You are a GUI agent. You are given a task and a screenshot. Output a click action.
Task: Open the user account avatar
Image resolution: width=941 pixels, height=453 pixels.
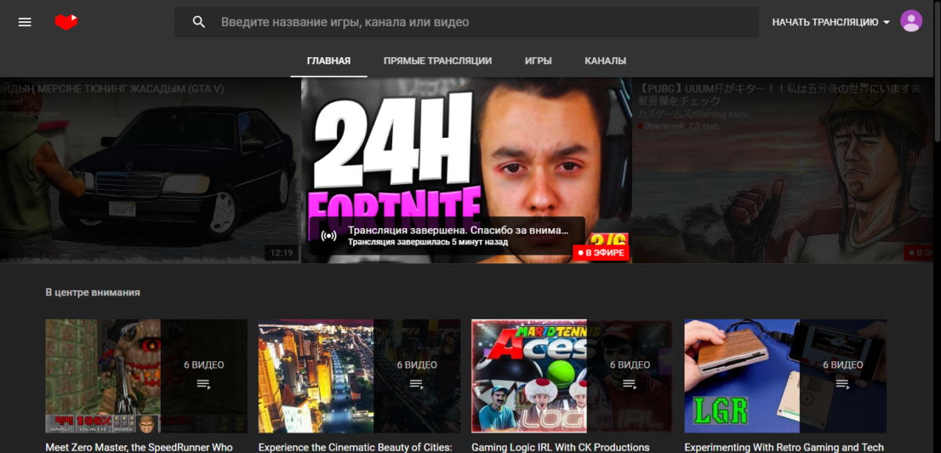[911, 21]
